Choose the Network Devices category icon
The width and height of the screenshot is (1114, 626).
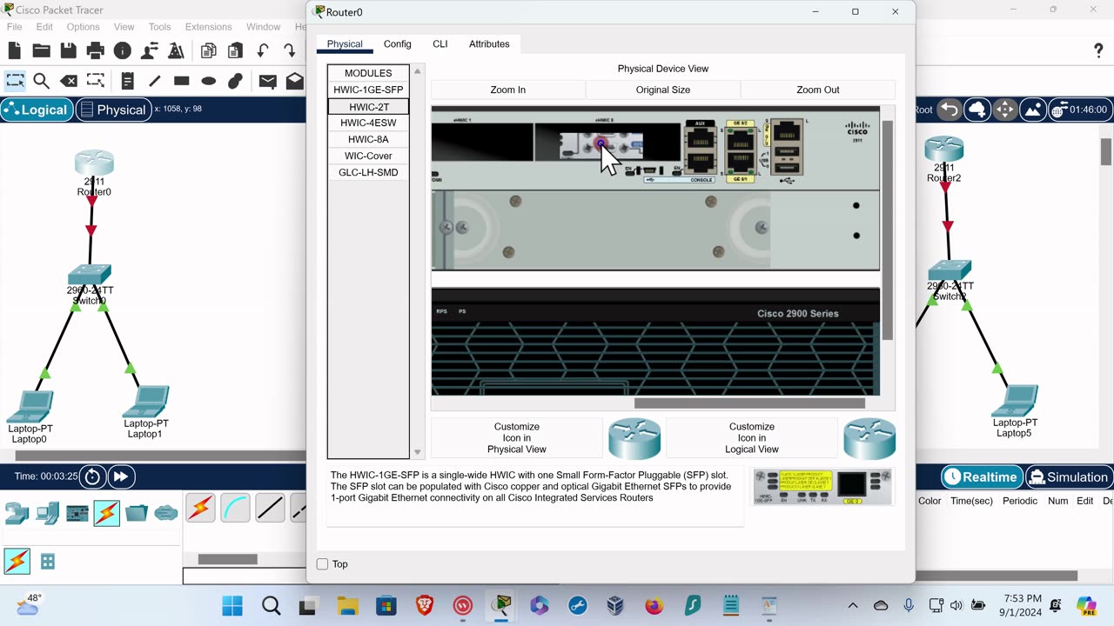coord(17,513)
